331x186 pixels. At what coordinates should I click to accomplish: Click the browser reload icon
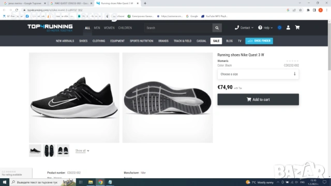click(x=17, y=10)
